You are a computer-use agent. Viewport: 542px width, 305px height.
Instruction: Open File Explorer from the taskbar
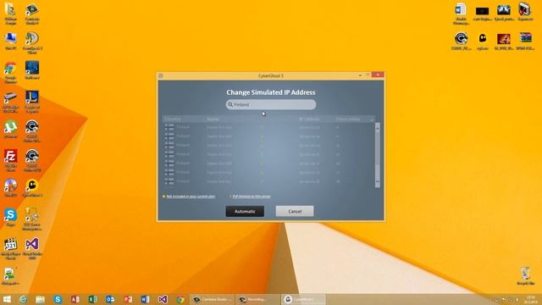click(40, 299)
